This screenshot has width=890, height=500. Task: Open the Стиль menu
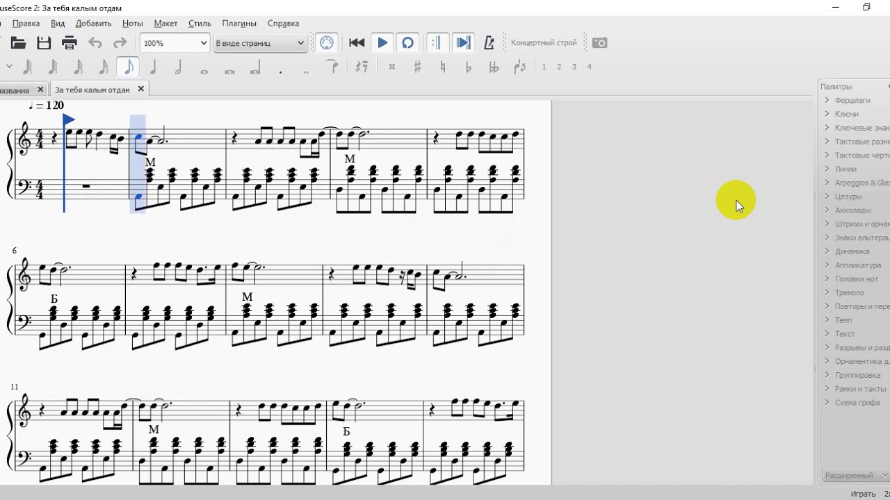[200, 24]
